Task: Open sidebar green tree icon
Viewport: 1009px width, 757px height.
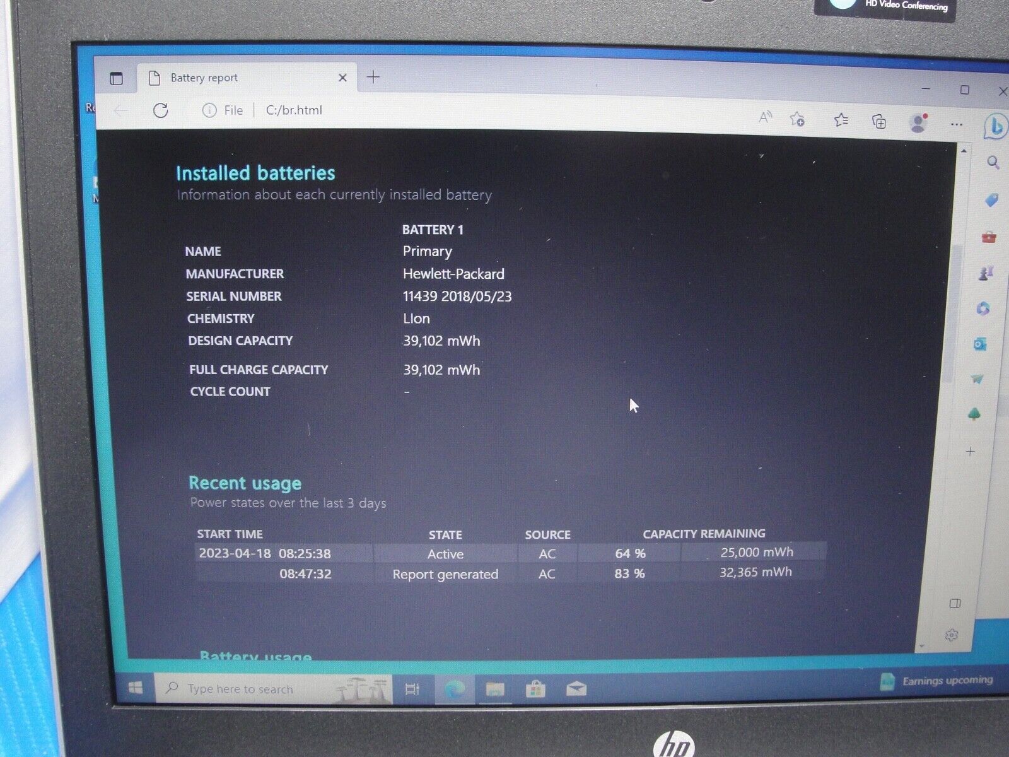Action: 974,414
